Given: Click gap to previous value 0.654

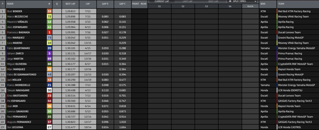Looking at the screenshot, I should tap(105, 128).
